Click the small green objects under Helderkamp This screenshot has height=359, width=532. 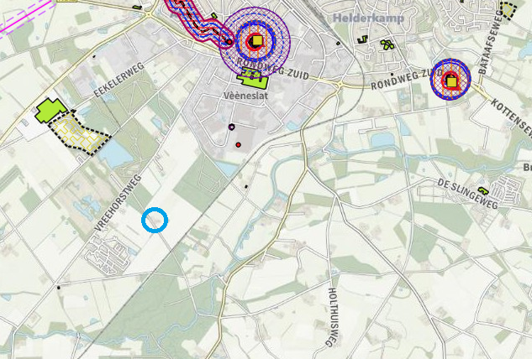(387, 44)
